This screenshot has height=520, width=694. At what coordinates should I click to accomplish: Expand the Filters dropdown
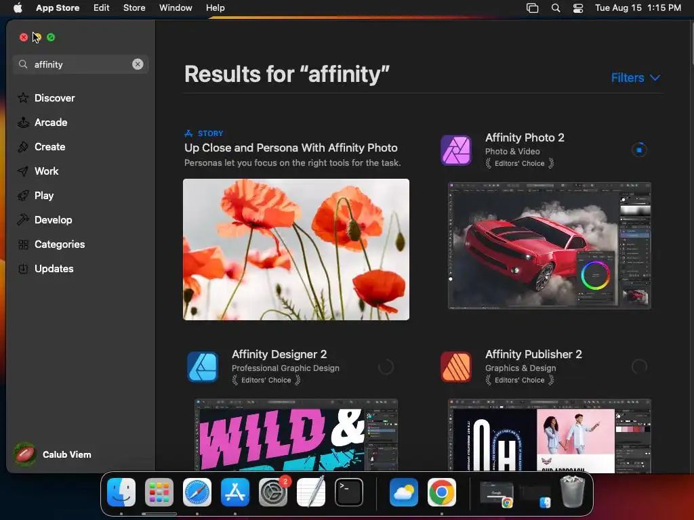[636, 78]
